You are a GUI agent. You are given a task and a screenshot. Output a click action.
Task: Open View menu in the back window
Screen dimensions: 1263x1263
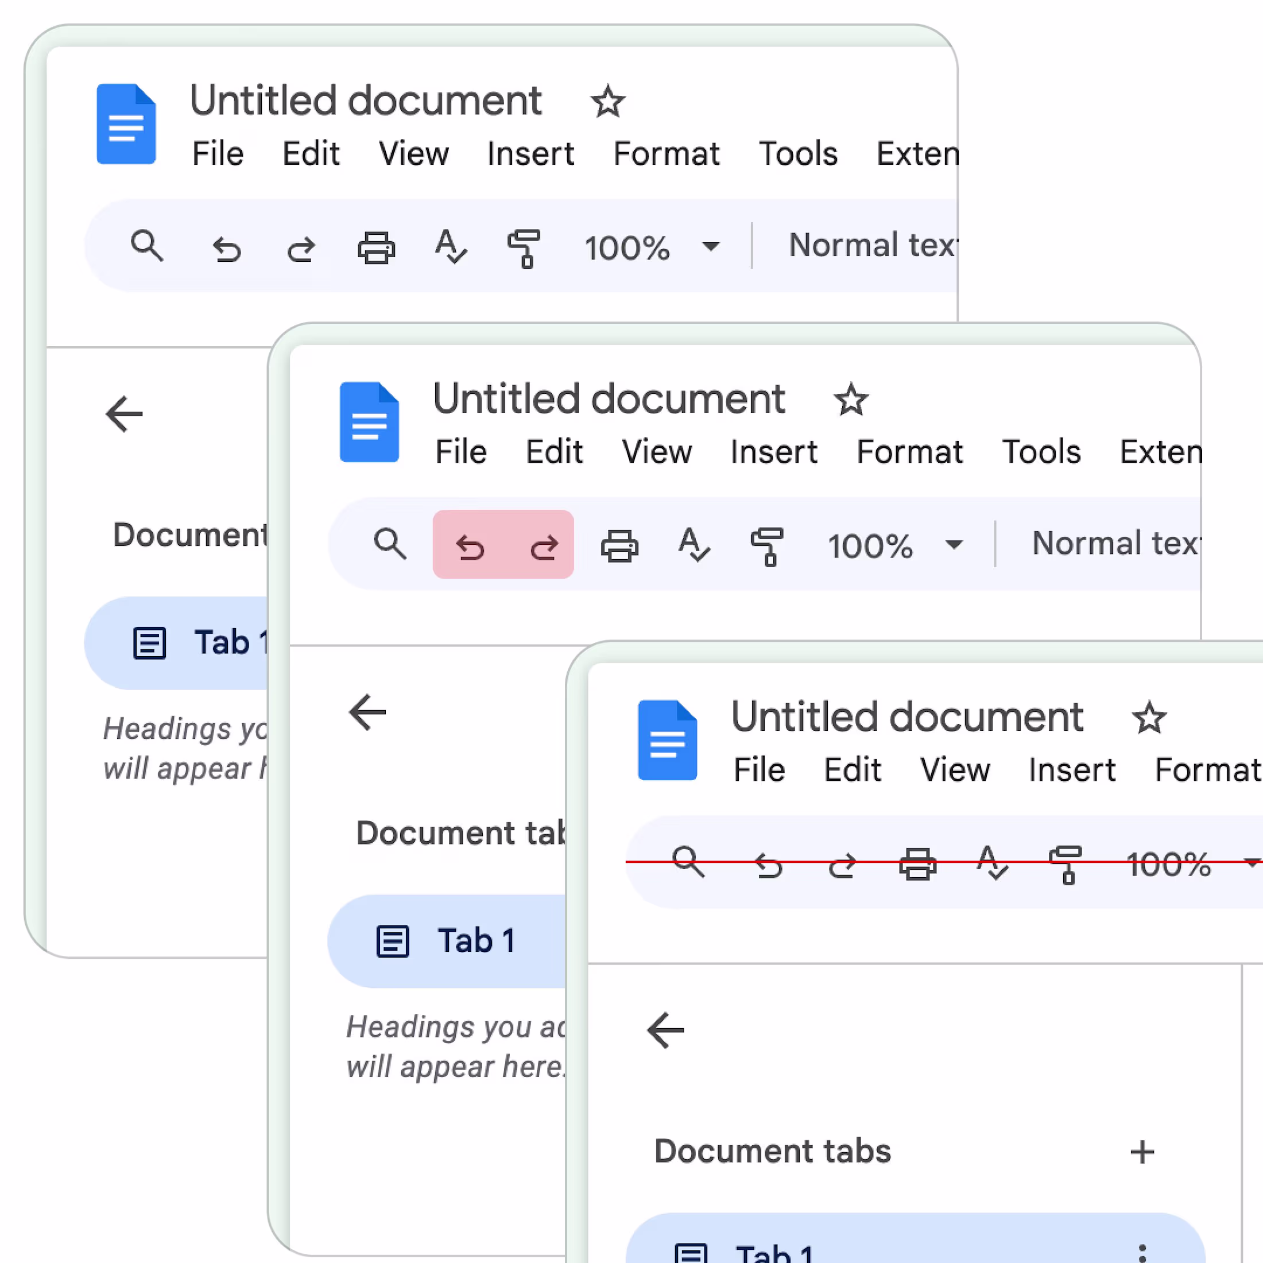coord(414,154)
